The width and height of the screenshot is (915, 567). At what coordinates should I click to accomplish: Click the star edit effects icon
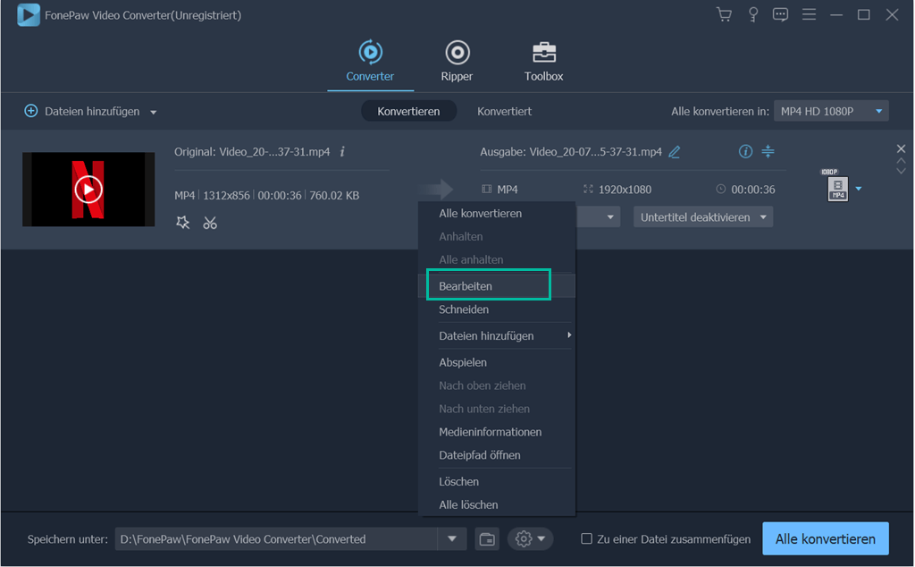pos(182,223)
